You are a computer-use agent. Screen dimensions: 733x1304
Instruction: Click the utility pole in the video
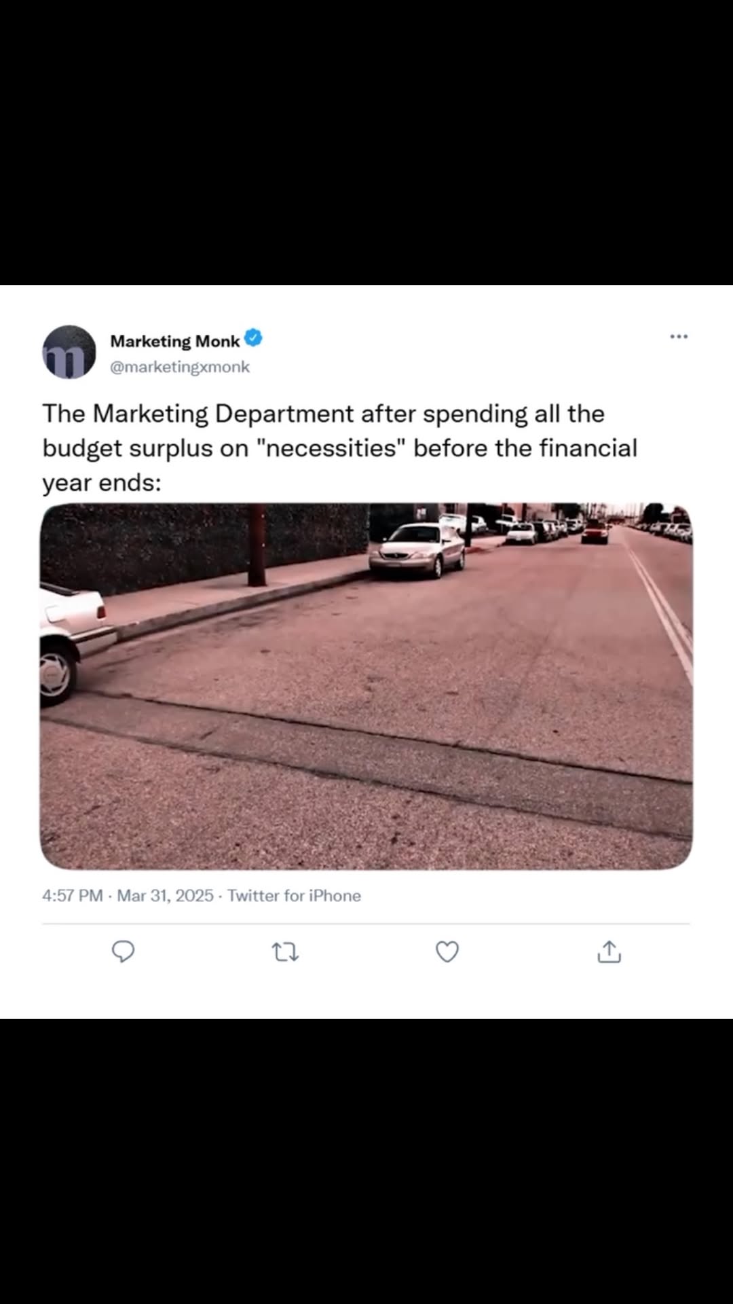(x=257, y=545)
